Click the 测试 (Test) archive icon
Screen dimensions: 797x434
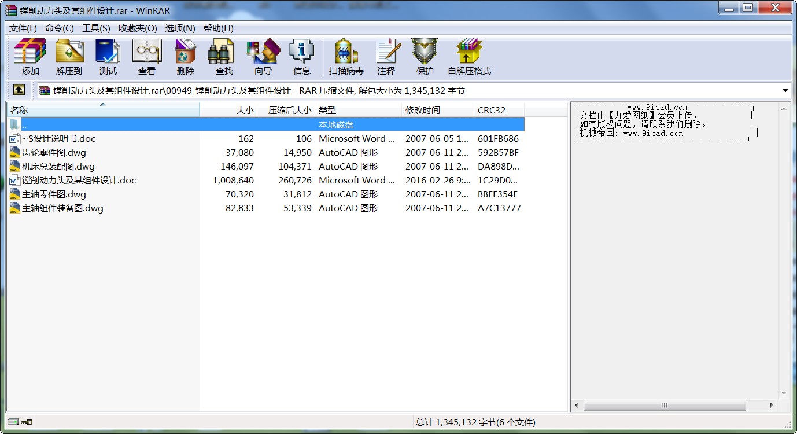click(108, 56)
